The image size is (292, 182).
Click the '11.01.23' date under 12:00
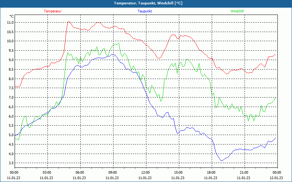click(145, 178)
